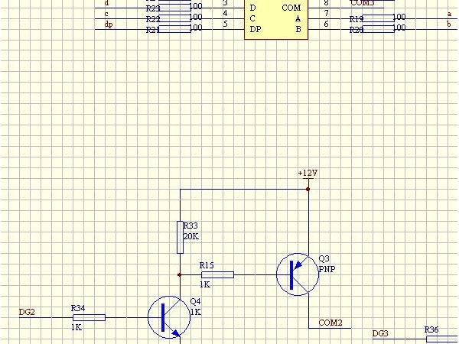
Task: Select the DG3 net label
Action: [x=380, y=334]
